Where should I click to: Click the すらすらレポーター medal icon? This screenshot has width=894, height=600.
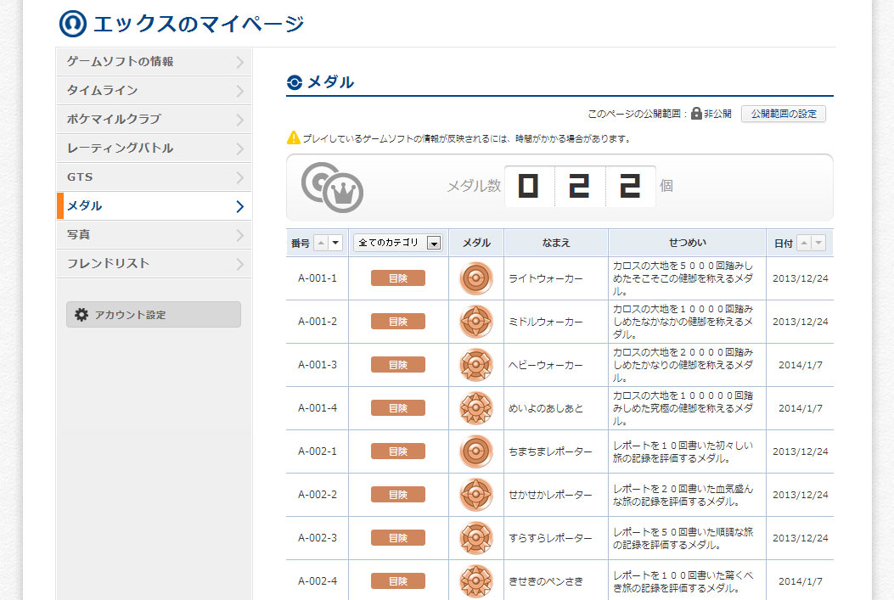point(476,538)
